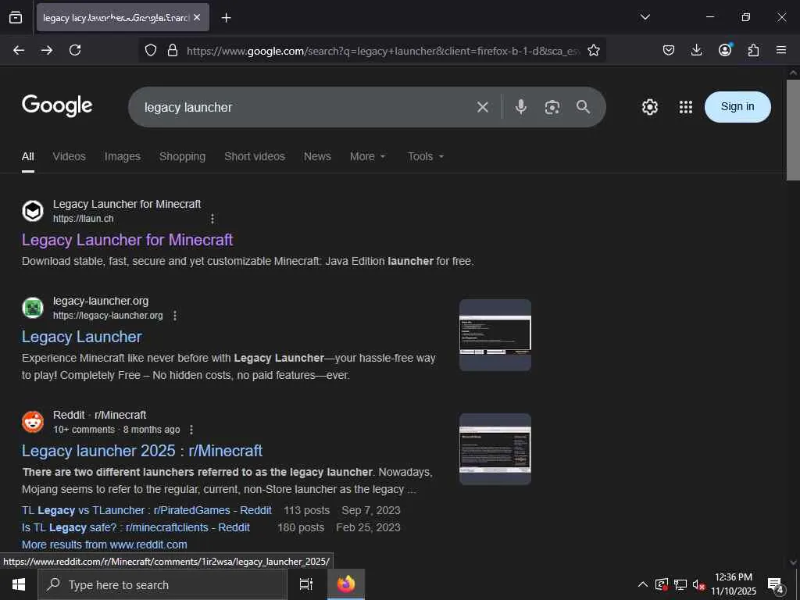Open the legacy-launcher.org result thumbnail

click(495, 334)
